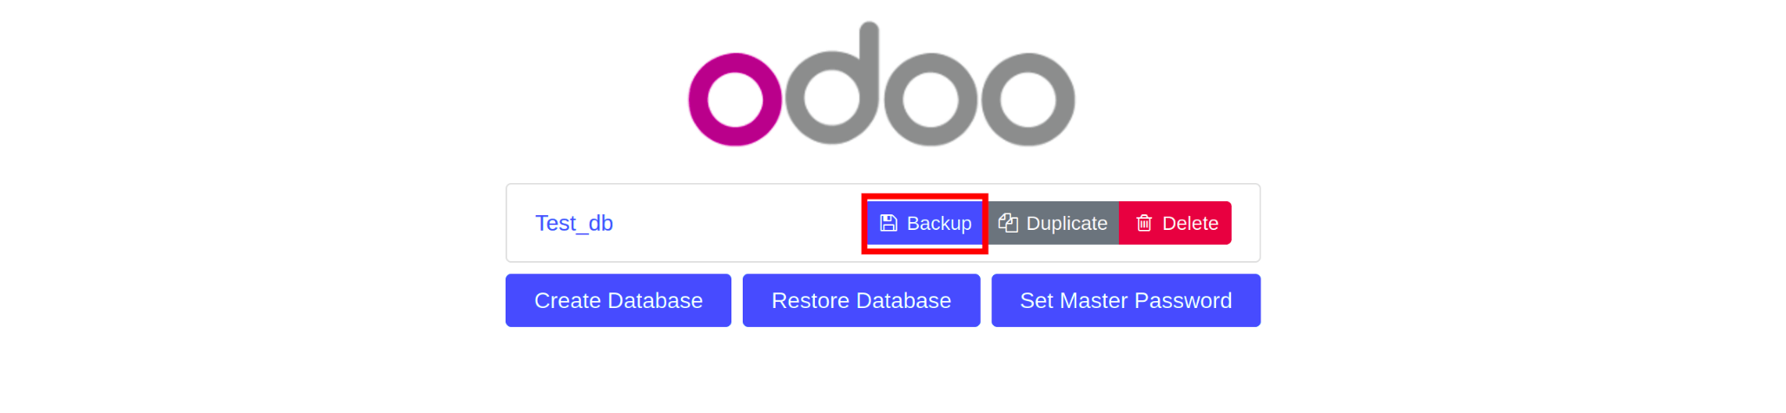Click the floppy disk icon on Backup

[x=888, y=223]
